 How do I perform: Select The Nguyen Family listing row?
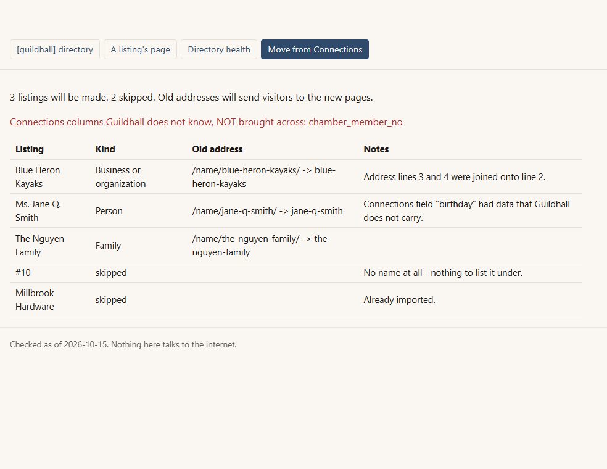point(295,246)
